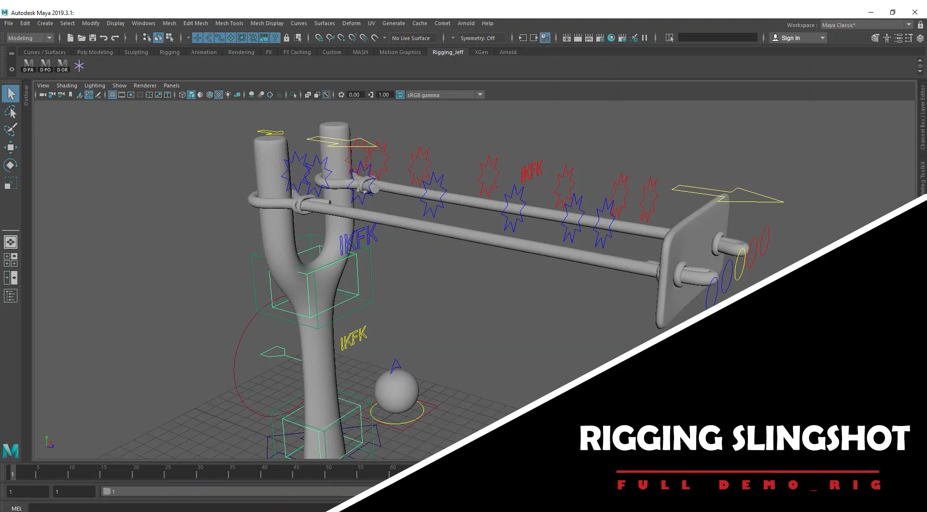Toggle selection lock with the padlock icon
The image size is (927, 512).
(285, 38)
